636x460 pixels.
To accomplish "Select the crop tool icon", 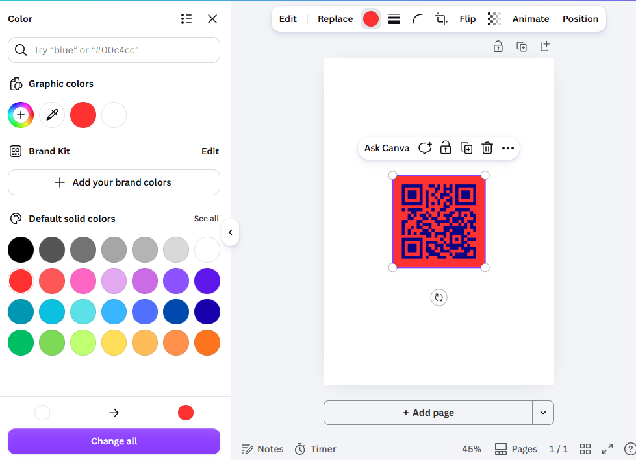I will [x=441, y=19].
